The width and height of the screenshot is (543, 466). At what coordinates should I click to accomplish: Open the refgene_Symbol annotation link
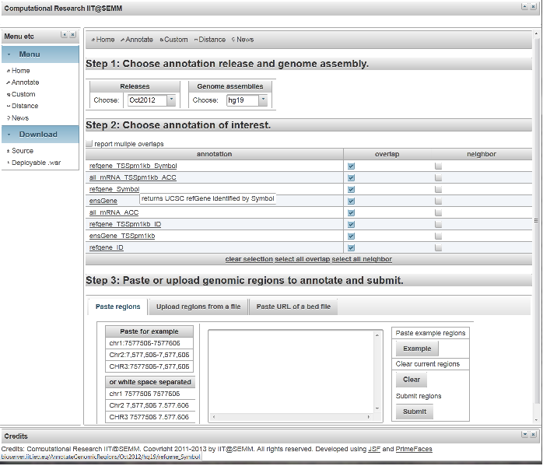[114, 189]
